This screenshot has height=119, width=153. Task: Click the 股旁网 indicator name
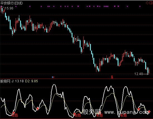[5, 81]
